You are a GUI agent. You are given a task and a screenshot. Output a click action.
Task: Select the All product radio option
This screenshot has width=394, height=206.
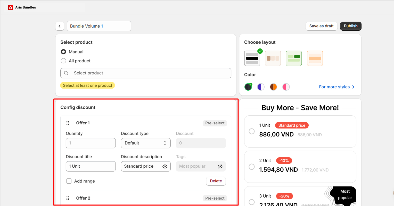point(63,61)
